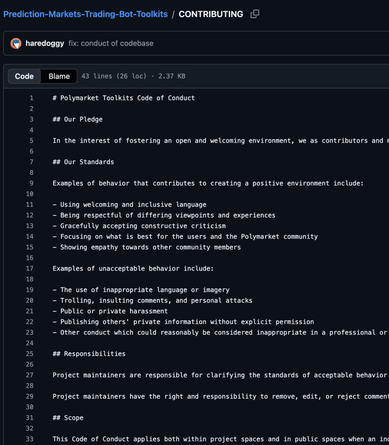Viewport: 389px width, 445px height.
Task: Copy file path icon next to CONTRIBUTING
Action: 255,14
